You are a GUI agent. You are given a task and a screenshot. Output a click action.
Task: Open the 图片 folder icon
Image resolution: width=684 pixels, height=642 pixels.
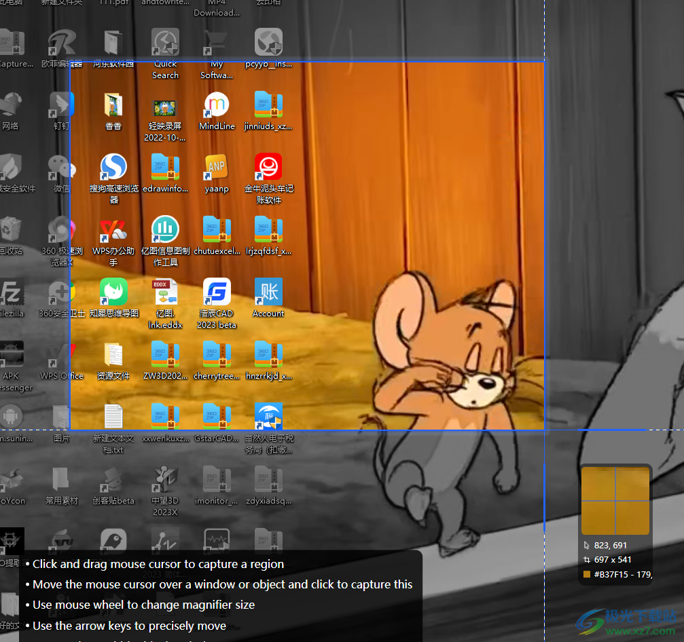tap(62, 417)
